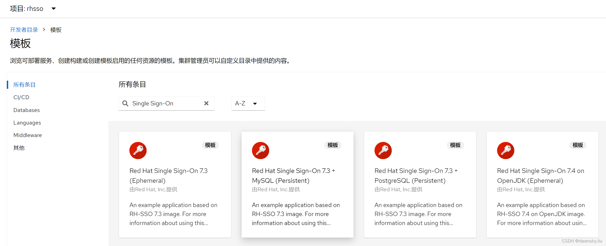Click the breadcrumb chevron separator

44,29
